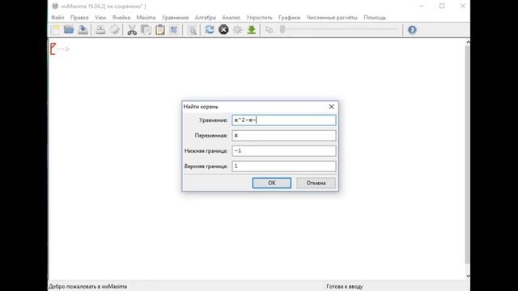Open the Численные расчёты menu

[332, 18]
